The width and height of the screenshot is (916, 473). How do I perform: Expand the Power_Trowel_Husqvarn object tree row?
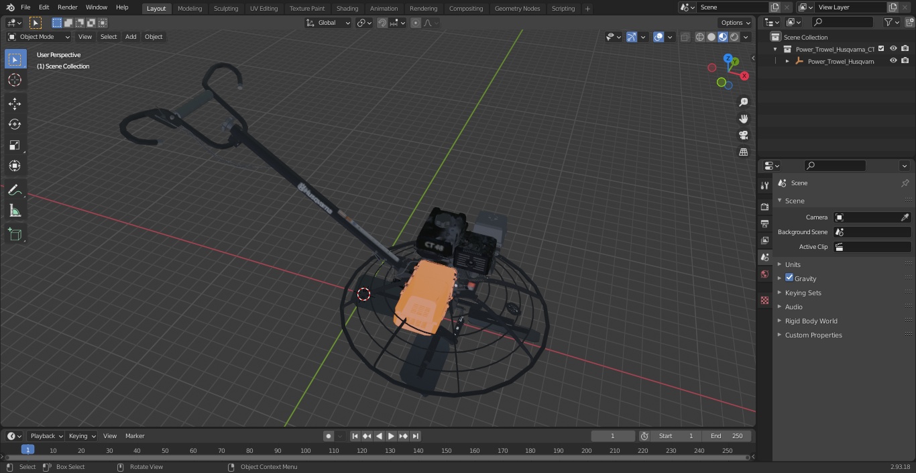787,61
